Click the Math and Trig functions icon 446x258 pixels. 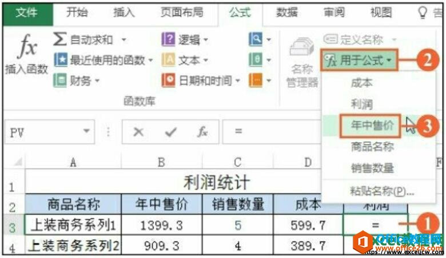(x=256, y=59)
